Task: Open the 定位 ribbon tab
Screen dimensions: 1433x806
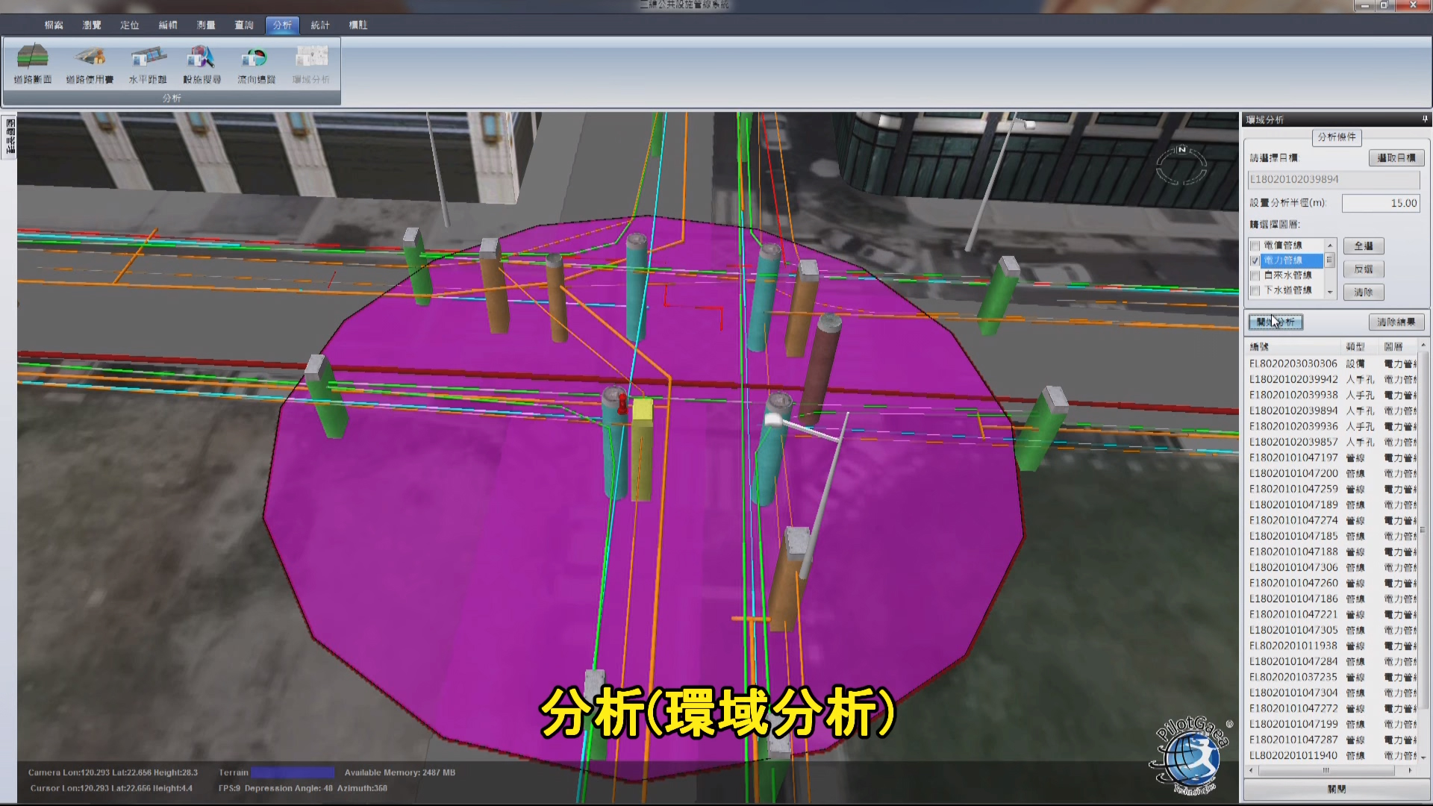Action: tap(130, 25)
